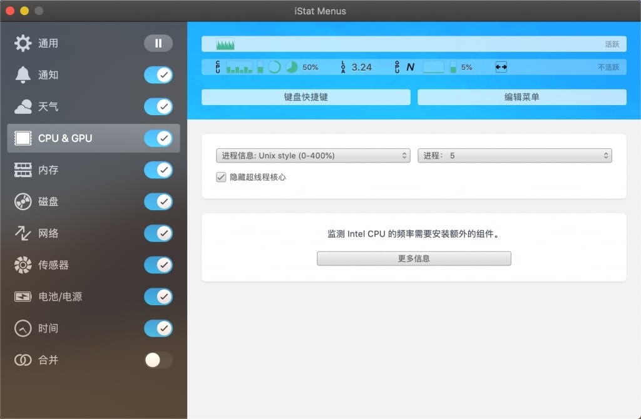The height and width of the screenshot is (419, 641).
Task: Click the green CPU history graph in active bar
Action: [x=225, y=44]
